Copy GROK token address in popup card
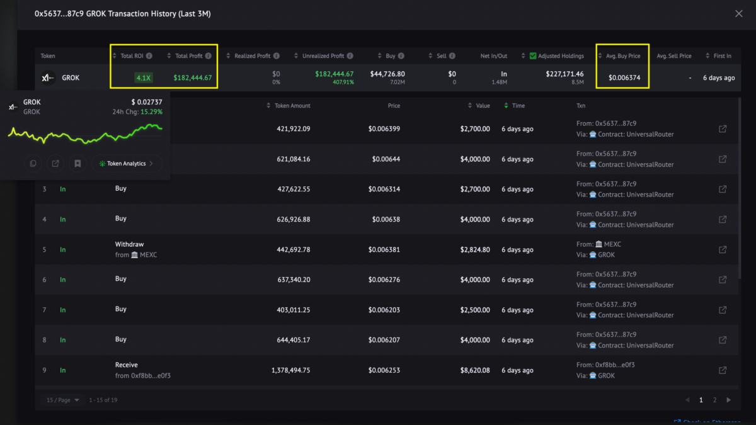Image resolution: width=756 pixels, height=425 pixels. [x=33, y=164]
